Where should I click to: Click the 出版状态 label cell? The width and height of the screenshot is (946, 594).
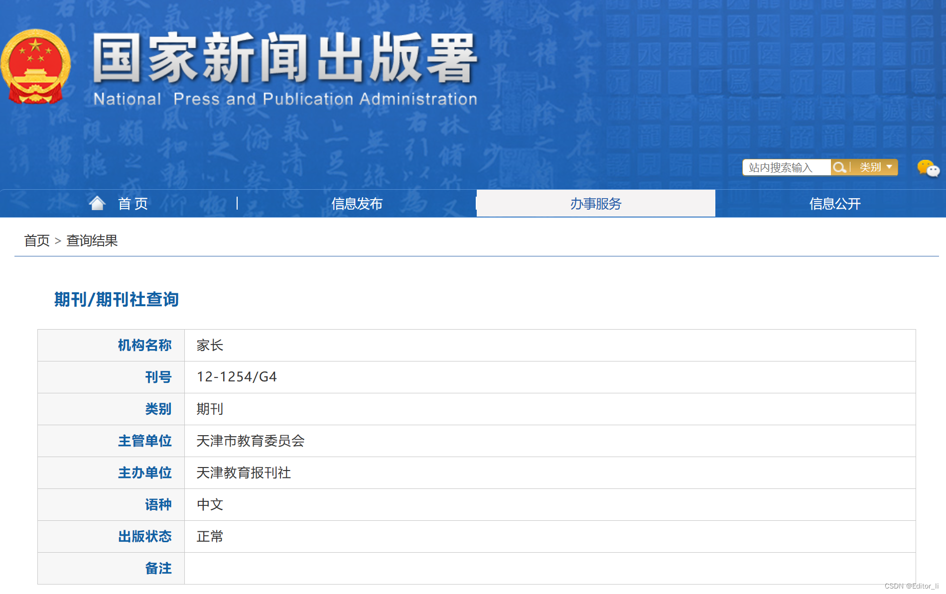[x=111, y=536]
